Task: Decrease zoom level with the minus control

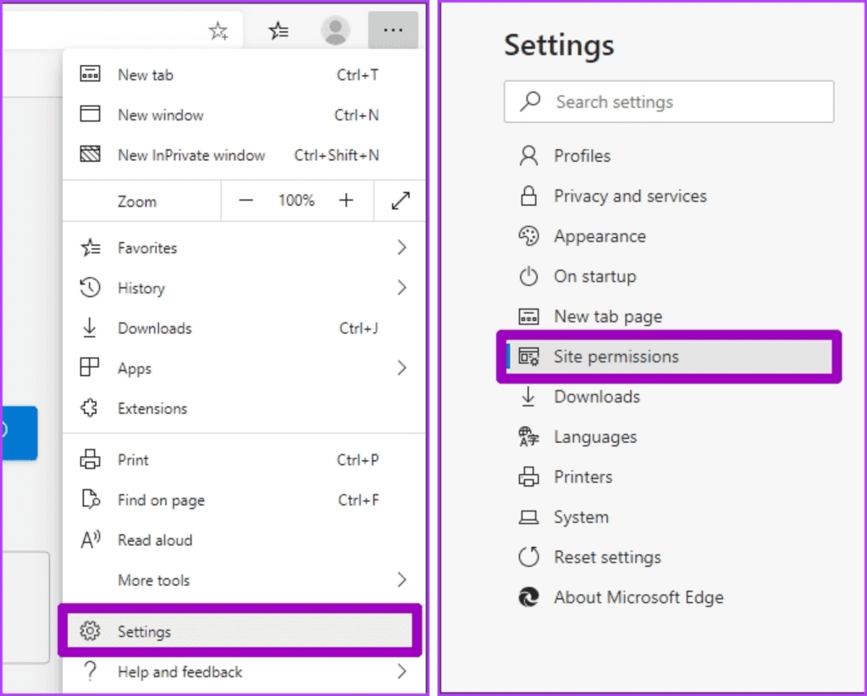Action: tap(246, 201)
